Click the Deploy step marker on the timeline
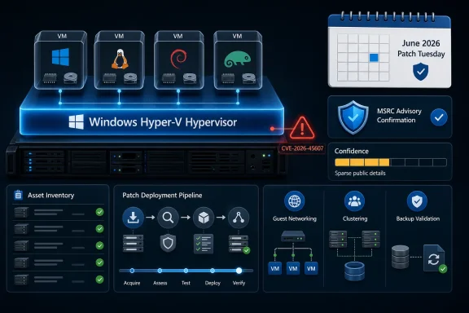This screenshot has width=469, height=313. tap(212, 271)
